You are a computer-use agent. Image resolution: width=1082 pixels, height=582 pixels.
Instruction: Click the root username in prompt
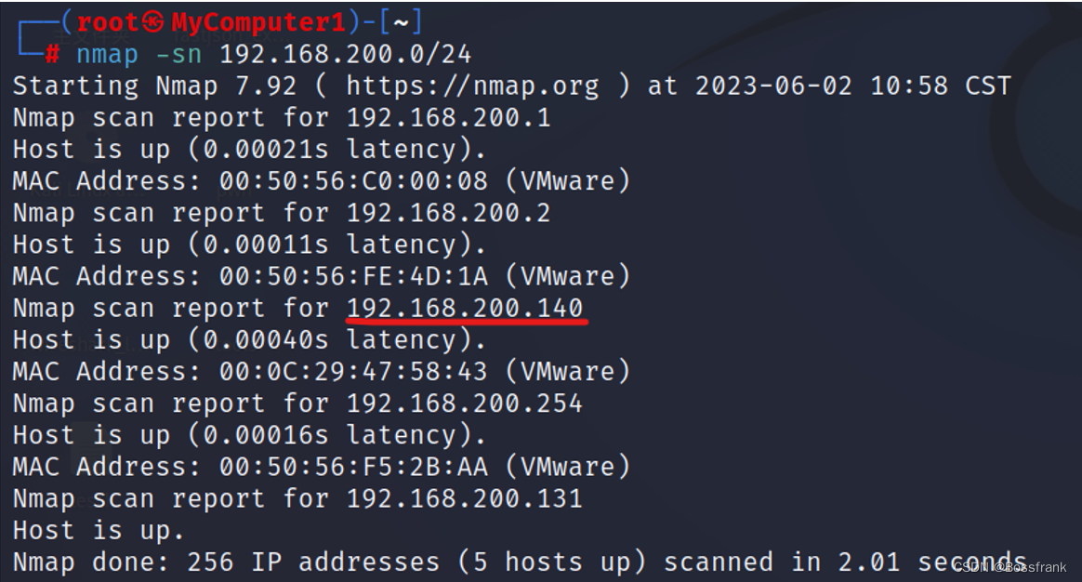click(x=108, y=23)
